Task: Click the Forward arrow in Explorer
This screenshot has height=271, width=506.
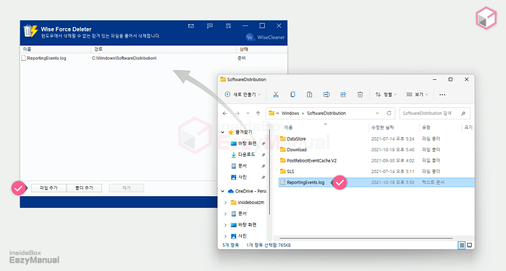Action: click(x=237, y=113)
